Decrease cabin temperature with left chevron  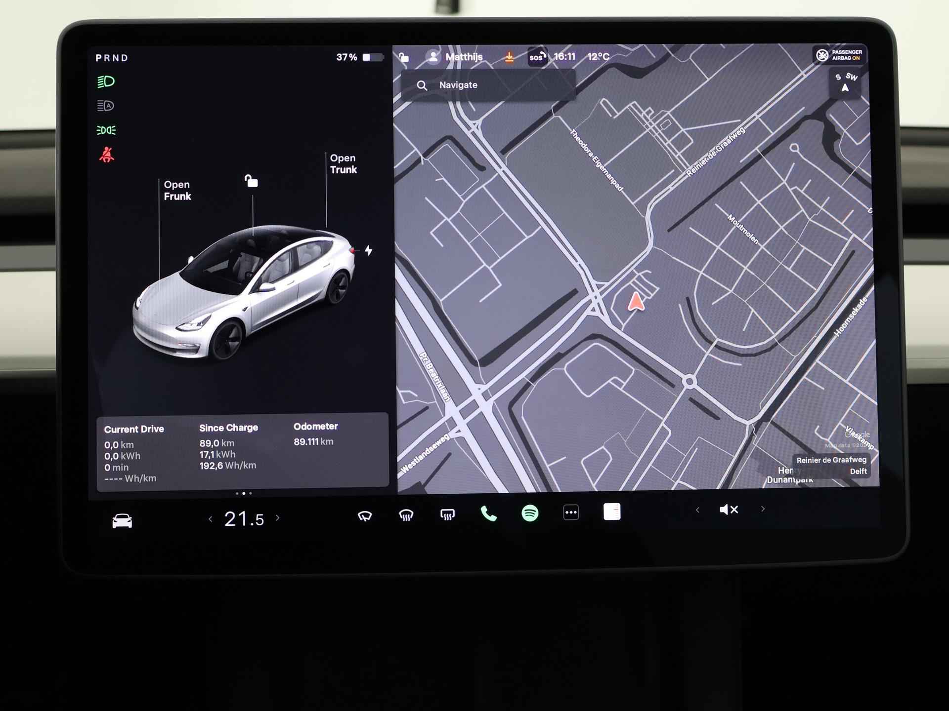click(x=211, y=519)
